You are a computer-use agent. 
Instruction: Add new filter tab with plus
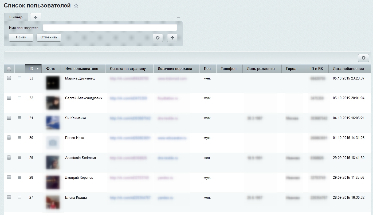36,17
